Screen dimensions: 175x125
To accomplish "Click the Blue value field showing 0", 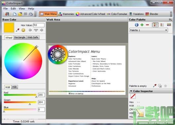I will point(41,110).
